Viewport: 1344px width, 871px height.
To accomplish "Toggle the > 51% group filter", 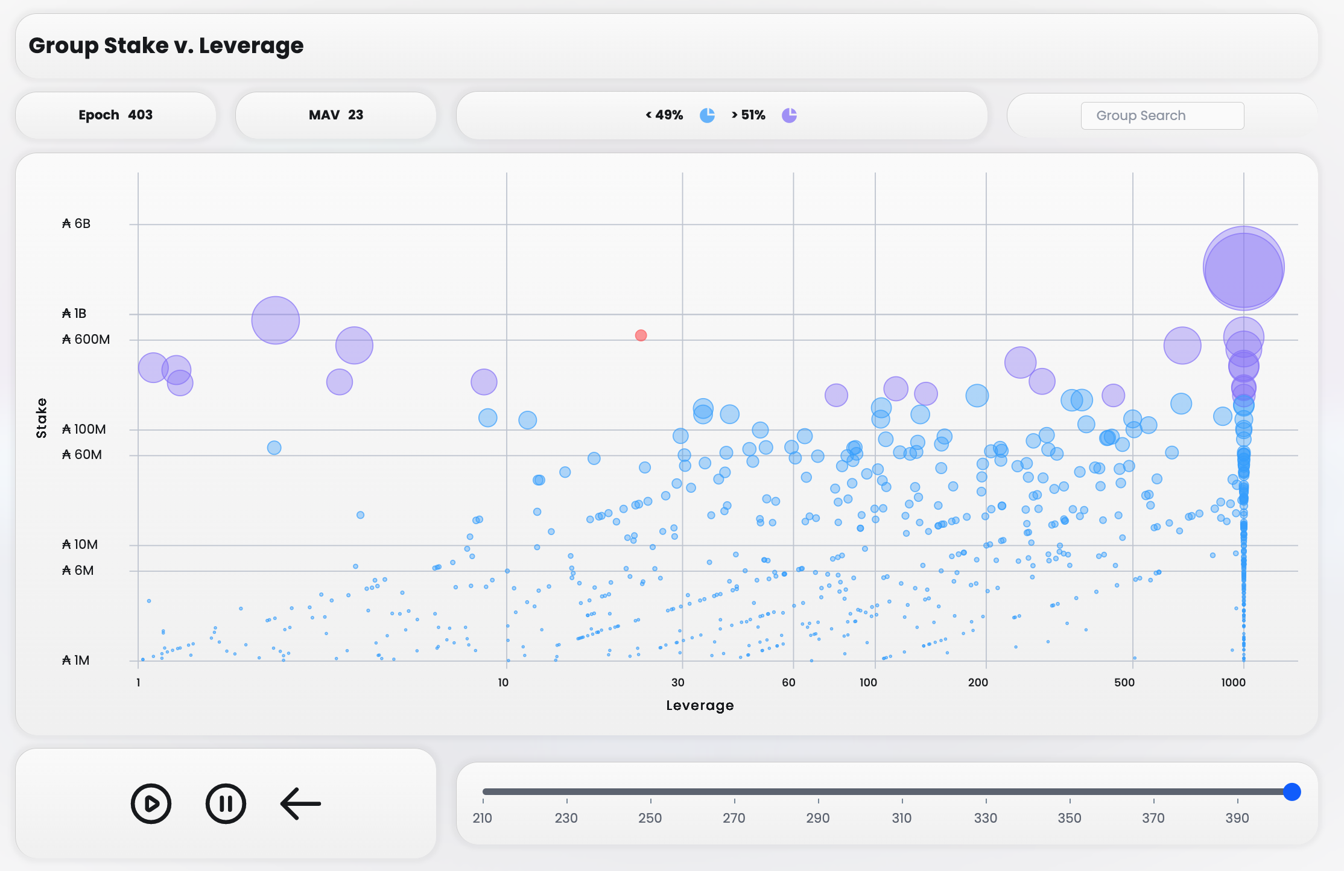I will (748, 115).
